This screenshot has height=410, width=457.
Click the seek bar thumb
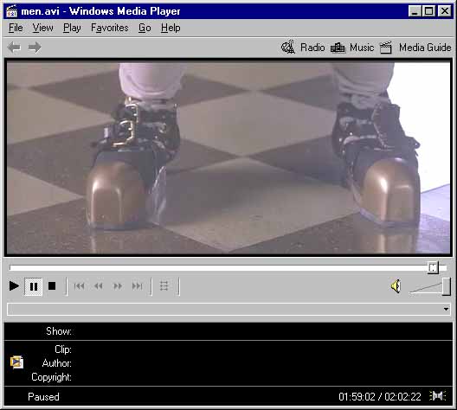coord(433,267)
